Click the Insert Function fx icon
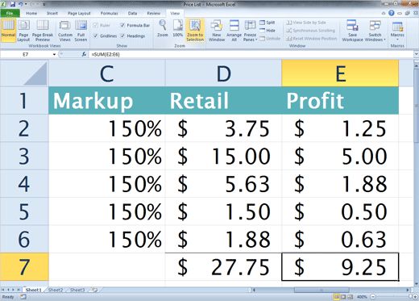This screenshot has height=301, width=419. [84, 54]
